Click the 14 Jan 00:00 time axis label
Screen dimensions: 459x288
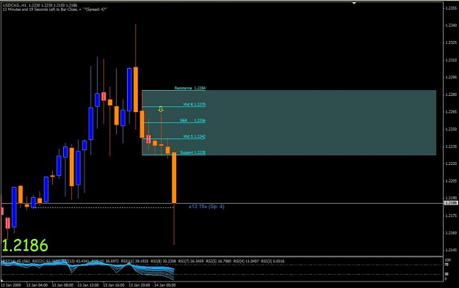[x=165, y=285]
